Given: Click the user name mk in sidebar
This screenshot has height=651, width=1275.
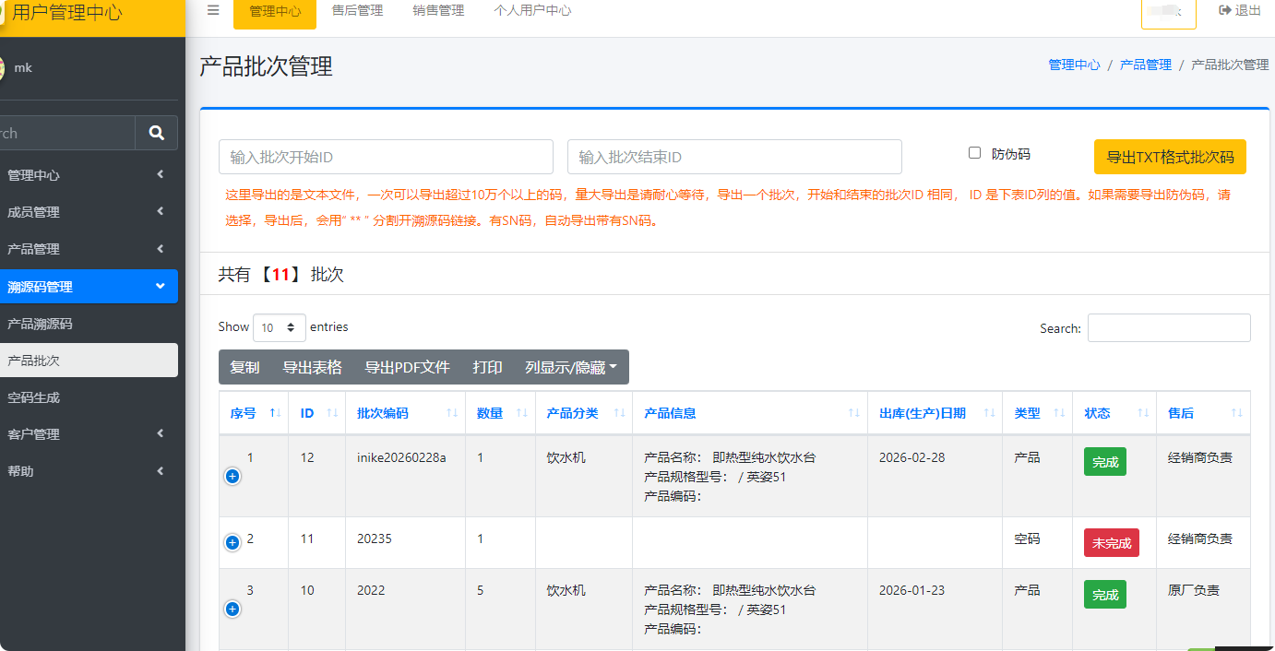Looking at the screenshot, I should tap(23, 68).
